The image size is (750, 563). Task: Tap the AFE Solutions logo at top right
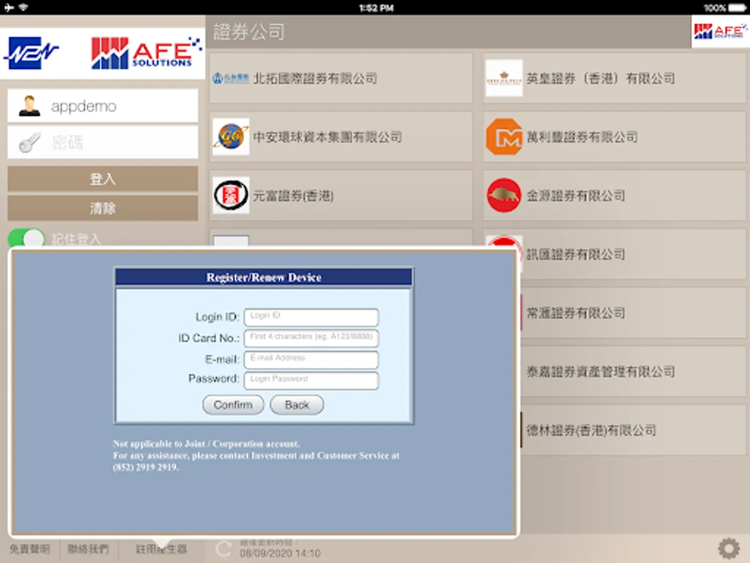(x=720, y=32)
